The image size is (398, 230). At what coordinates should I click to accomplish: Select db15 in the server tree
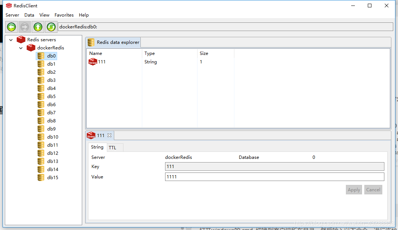point(53,177)
